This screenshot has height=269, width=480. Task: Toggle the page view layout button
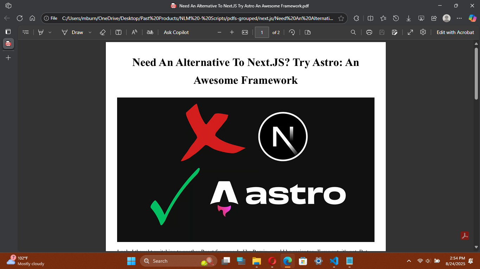click(308, 32)
